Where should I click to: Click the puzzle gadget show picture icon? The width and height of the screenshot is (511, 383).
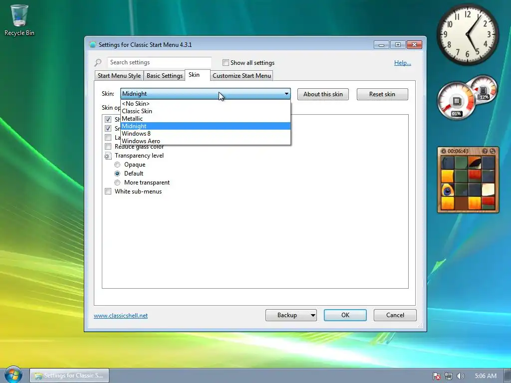coord(485,151)
